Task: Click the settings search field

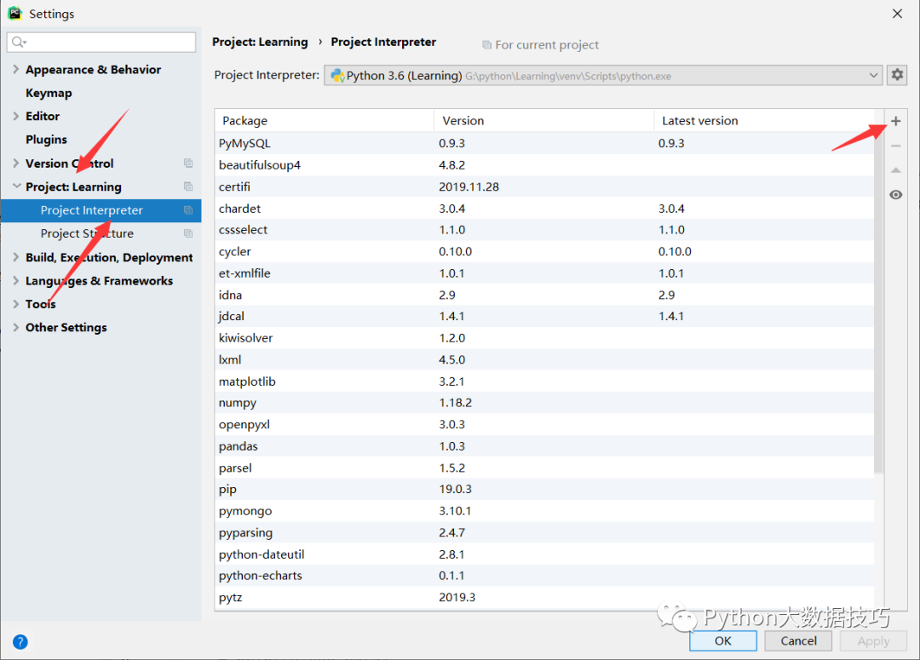Action: [x=101, y=43]
